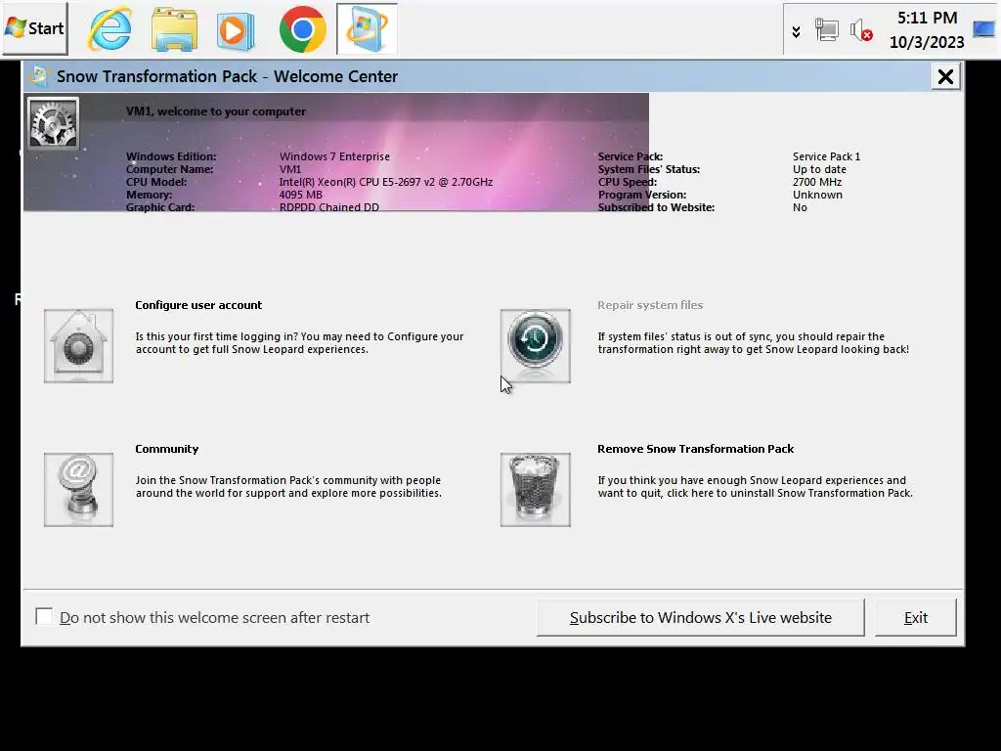Launch Windows Media Player from the taskbar
Screen dimensions: 1001x751
pos(237,29)
